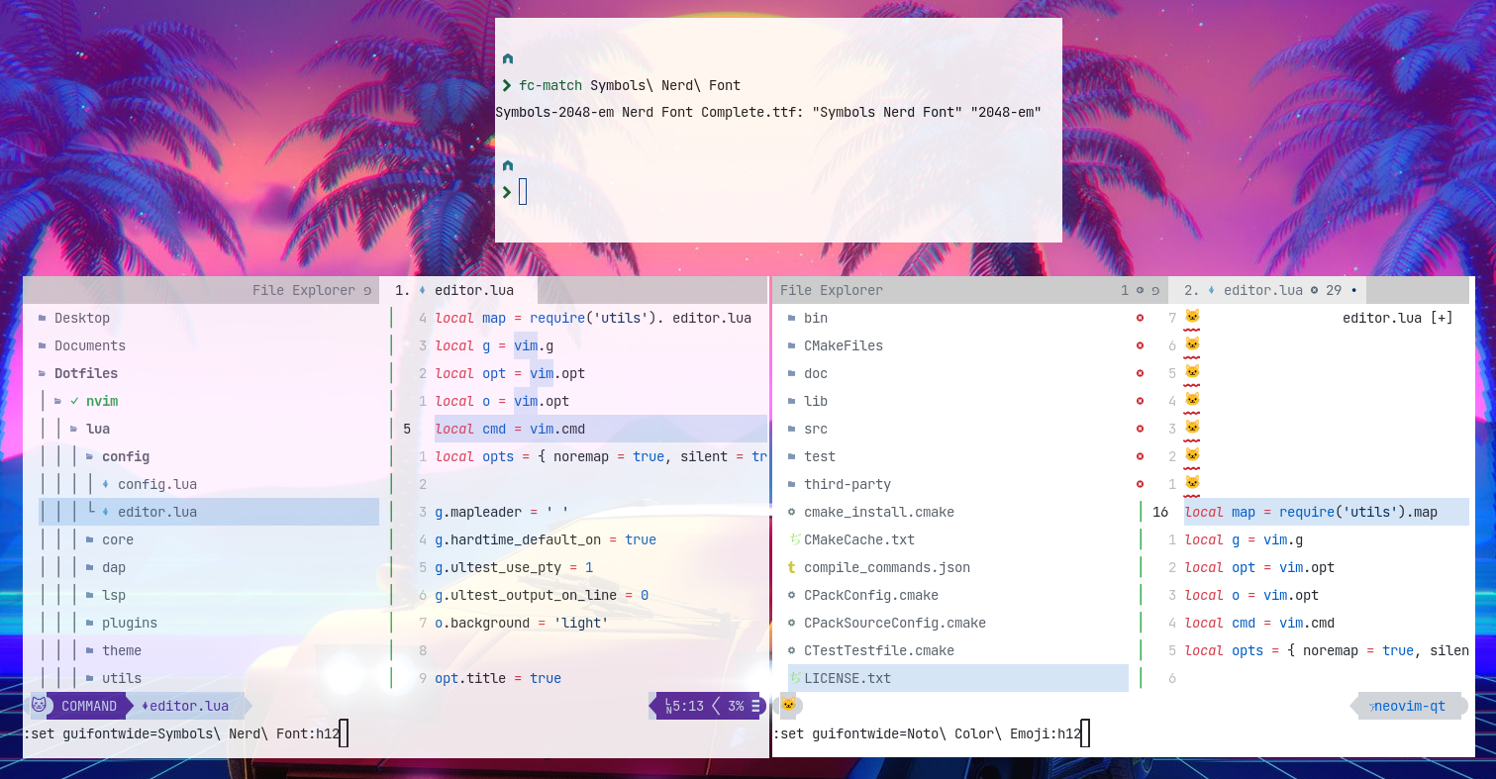Image resolution: width=1496 pixels, height=779 pixels.
Task: Click the 3% scroll progress indicator
Action: 735,706
